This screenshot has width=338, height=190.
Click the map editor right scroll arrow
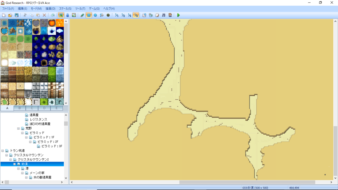tap(331, 182)
